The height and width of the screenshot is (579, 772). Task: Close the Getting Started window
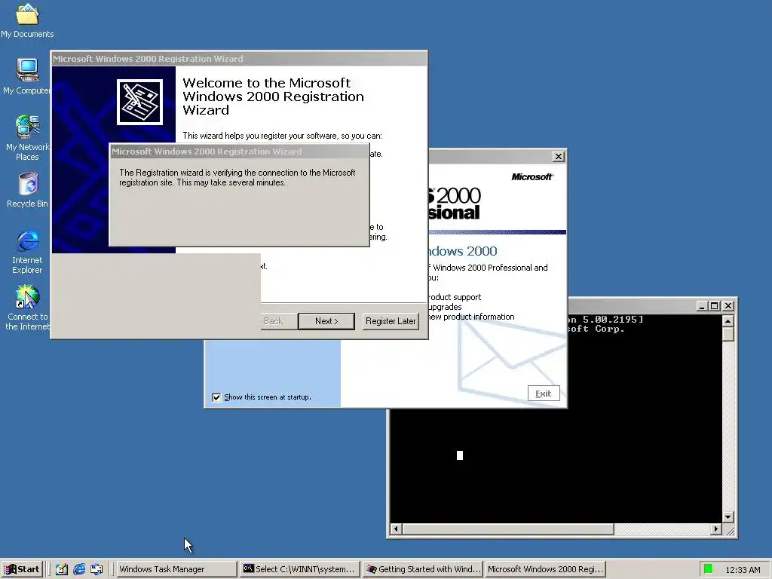point(559,157)
